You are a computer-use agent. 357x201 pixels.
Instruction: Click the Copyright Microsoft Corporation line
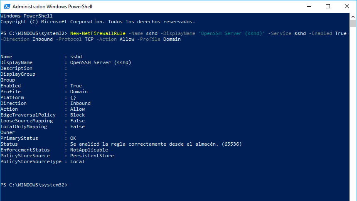[x=98, y=22]
